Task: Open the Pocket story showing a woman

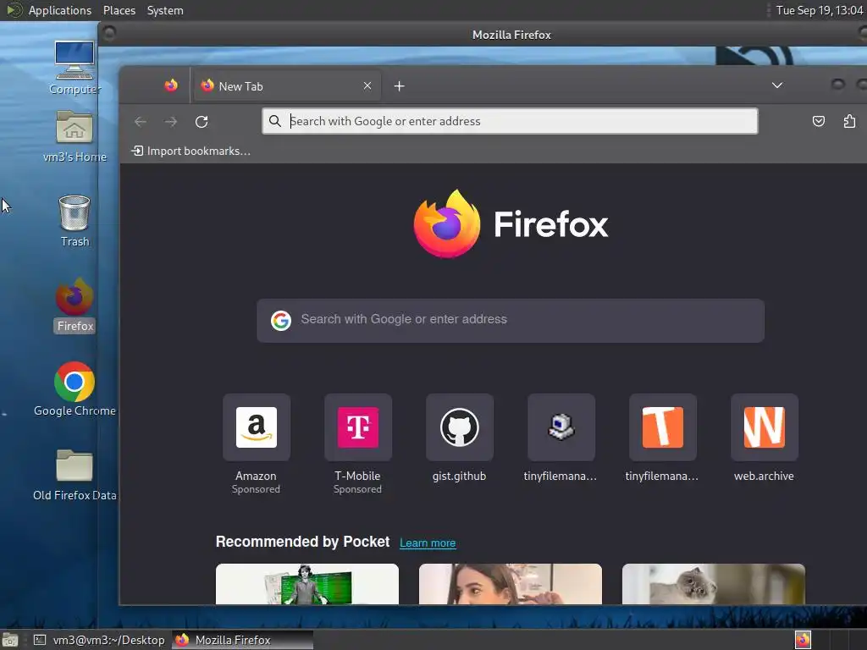Action: click(511, 584)
